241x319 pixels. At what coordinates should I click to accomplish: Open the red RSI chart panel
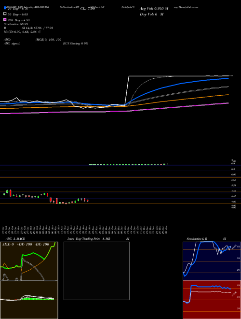[x=212, y=300]
